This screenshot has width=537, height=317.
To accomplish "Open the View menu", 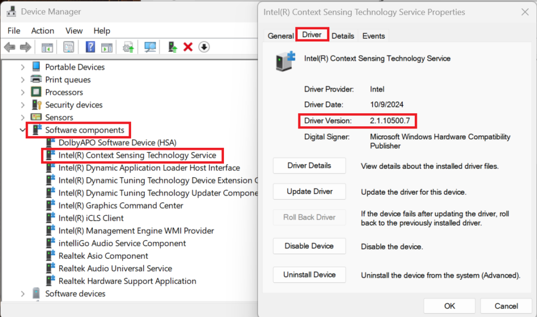I will click(74, 31).
